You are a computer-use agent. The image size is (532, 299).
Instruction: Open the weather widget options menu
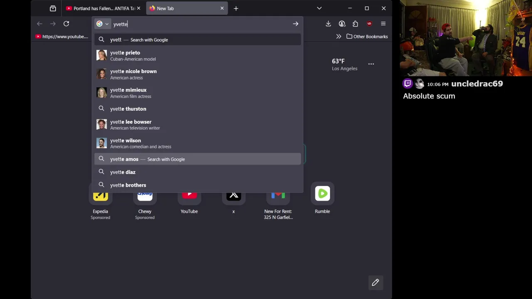point(371,64)
